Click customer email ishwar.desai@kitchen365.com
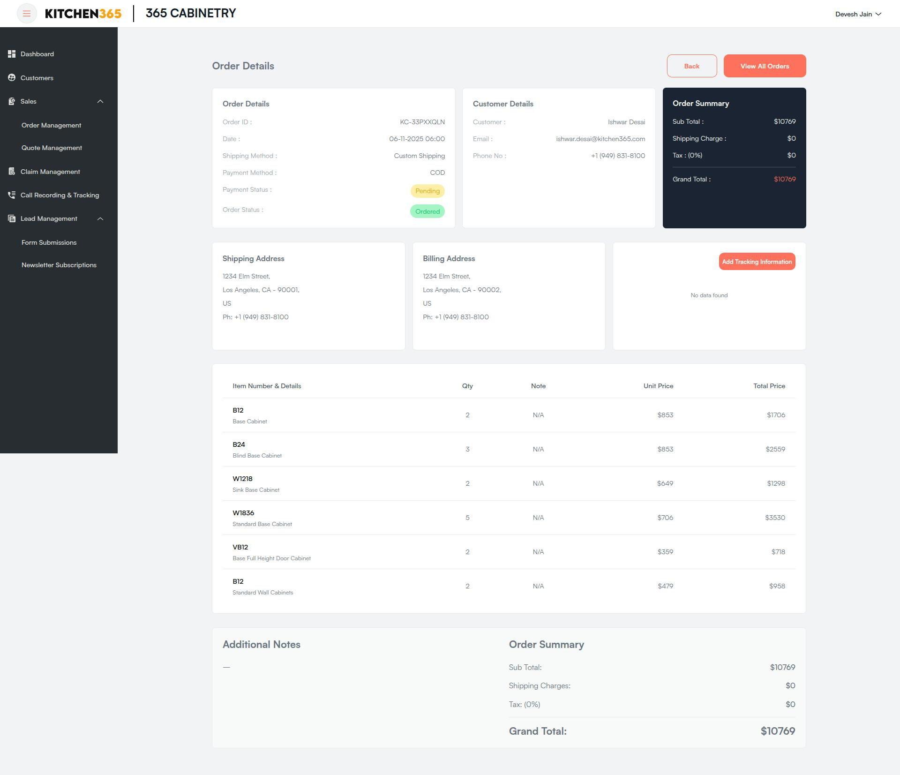 click(x=600, y=139)
